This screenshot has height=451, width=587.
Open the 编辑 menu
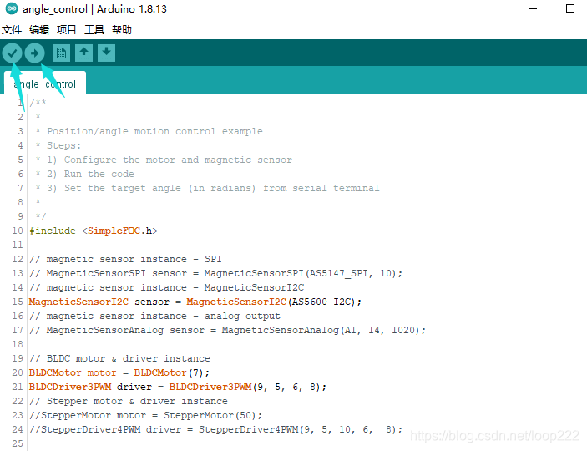pos(39,29)
